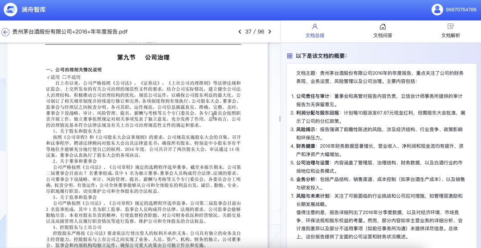Click the 文档总结 person icon
481x248 pixels.
click(315, 27)
